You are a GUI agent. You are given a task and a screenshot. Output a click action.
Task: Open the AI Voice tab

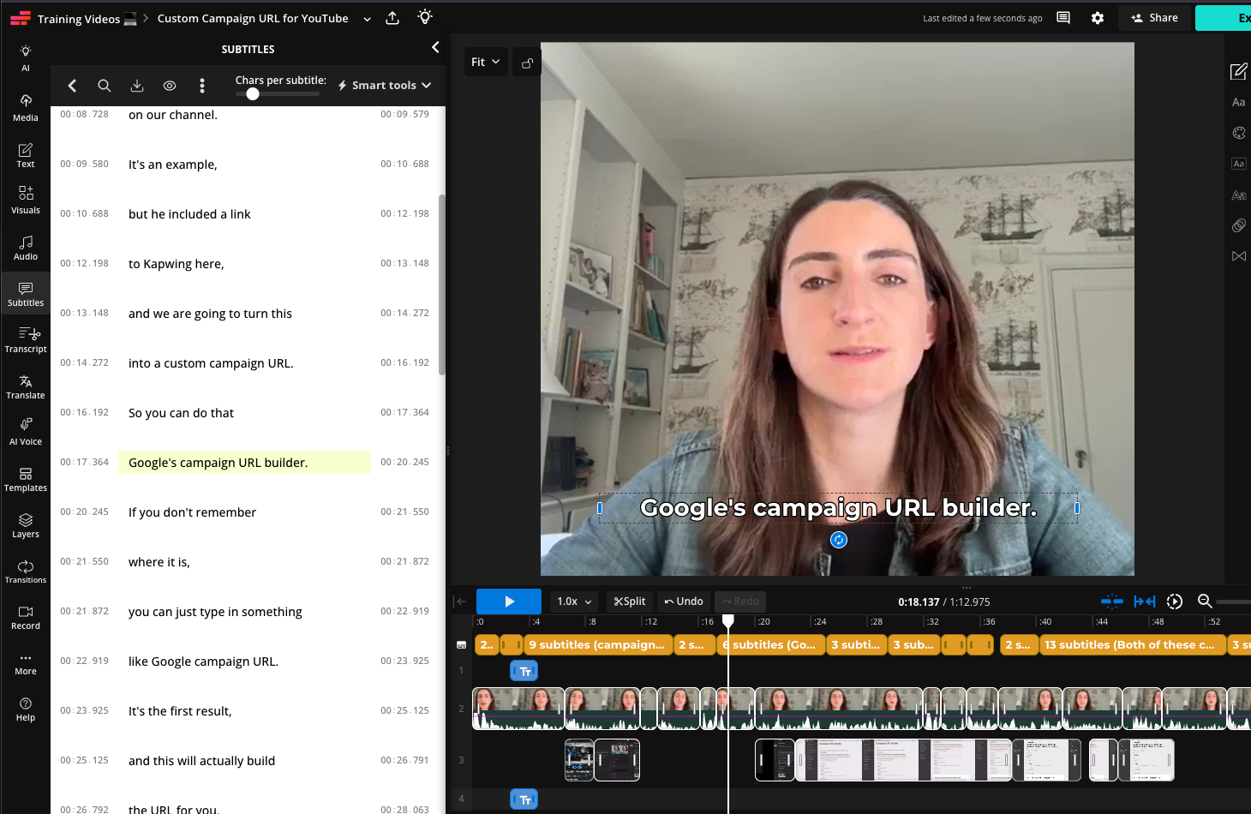(26, 433)
